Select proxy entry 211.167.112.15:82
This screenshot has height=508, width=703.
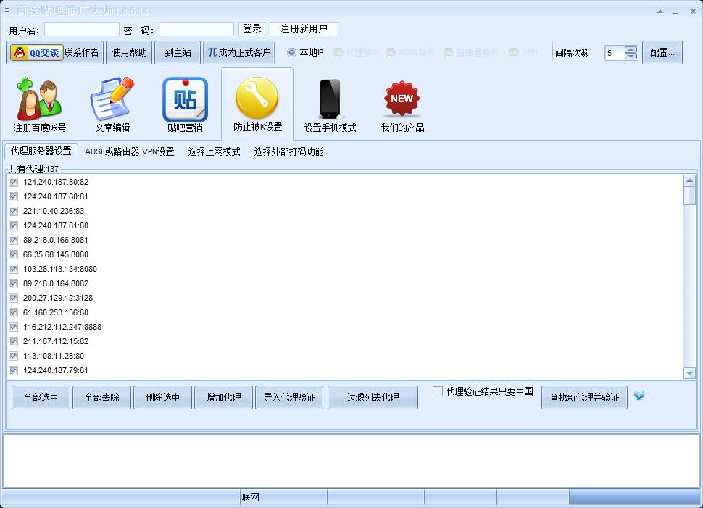point(56,341)
